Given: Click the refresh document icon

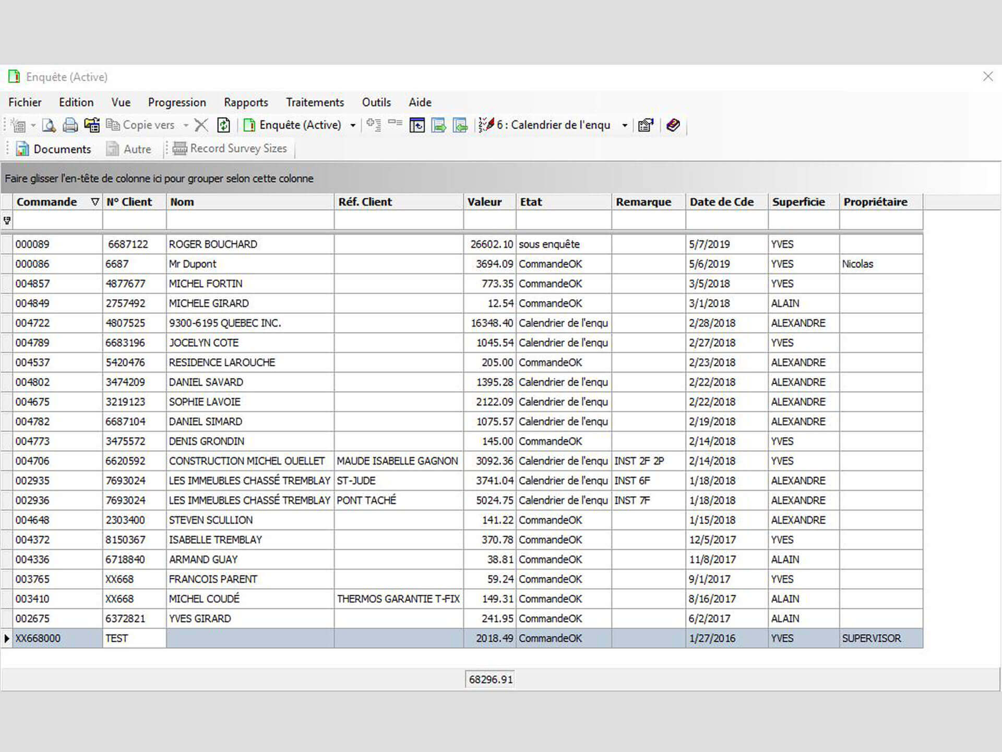Looking at the screenshot, I should coord(223,125).
